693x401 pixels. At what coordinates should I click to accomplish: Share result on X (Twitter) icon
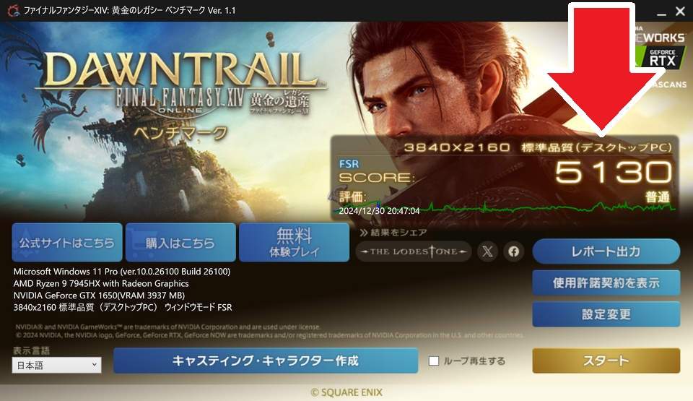click(487, 251)
